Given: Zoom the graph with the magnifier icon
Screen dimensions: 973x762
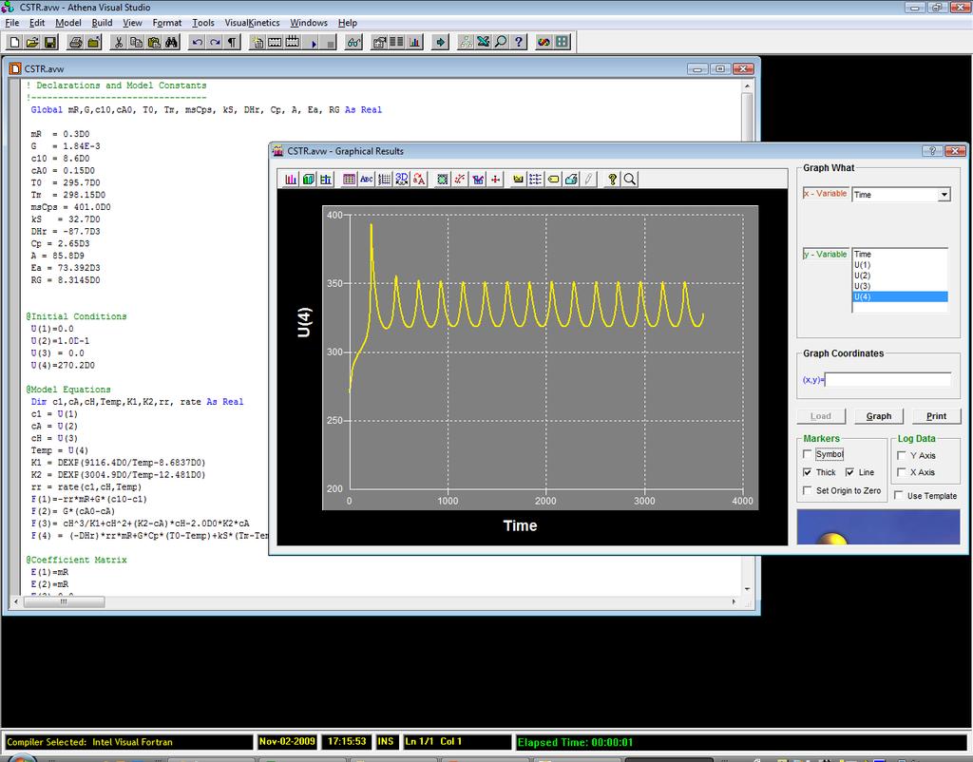Looking at the screenshot, I should [x=629, y=180].
